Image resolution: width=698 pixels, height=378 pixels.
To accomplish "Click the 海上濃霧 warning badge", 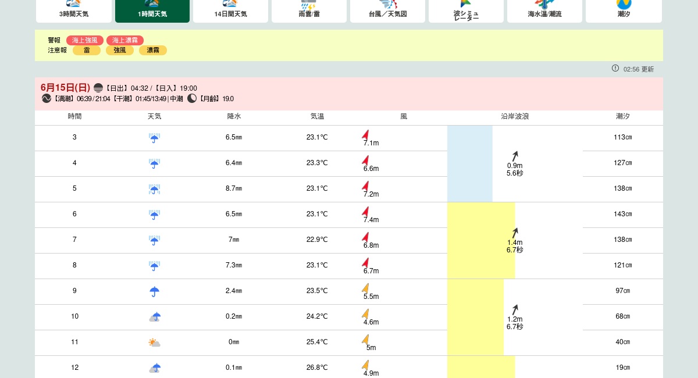I will pyautogui.click(x=125, y=40).
